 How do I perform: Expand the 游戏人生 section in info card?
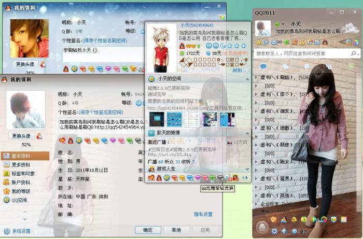247,169
